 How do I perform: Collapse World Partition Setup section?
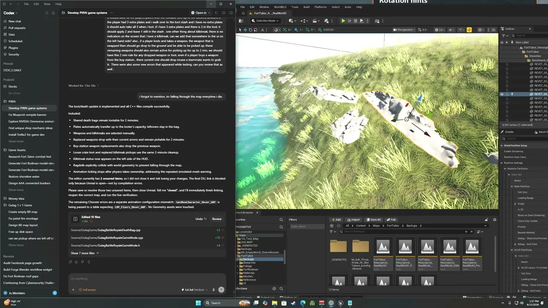[x=502, y=145]
